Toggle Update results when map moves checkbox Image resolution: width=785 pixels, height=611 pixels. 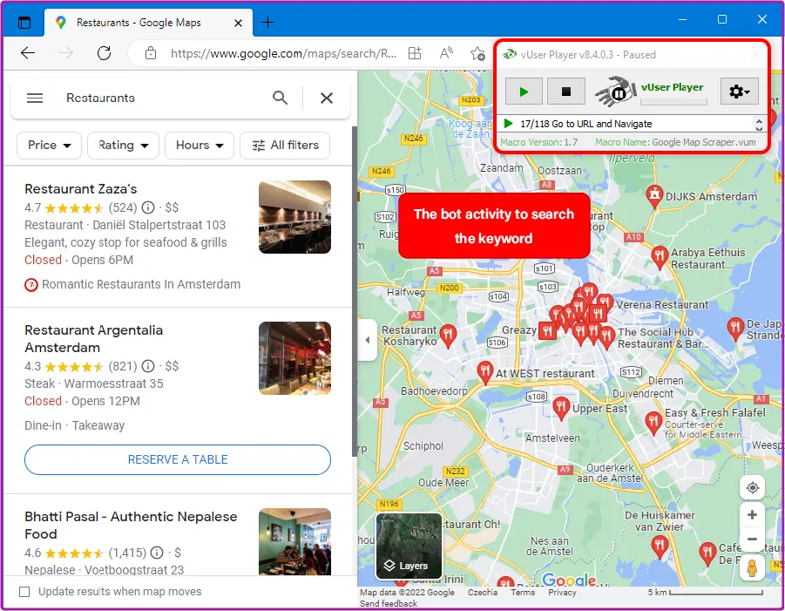pyautogui.click(x=24, y=592)
